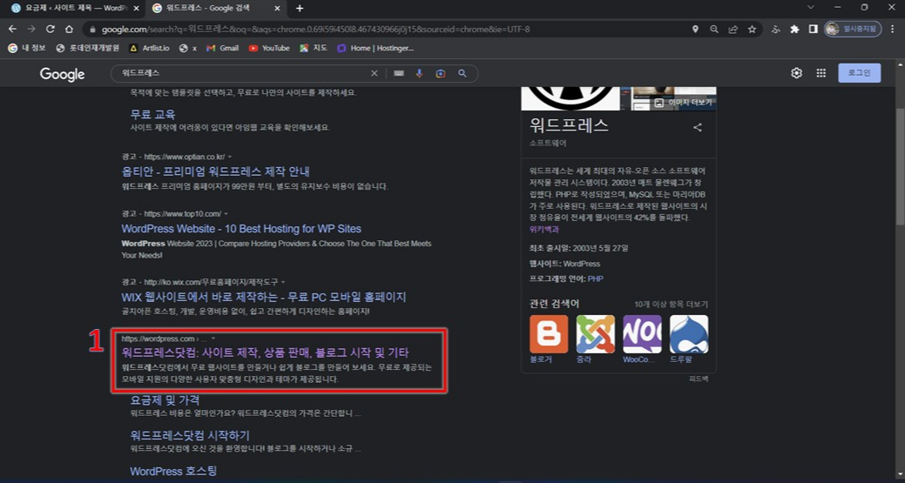Open the 롯데인재개발원 bookmark
This screenshot has width=905, height=483.
(x=88, y=48)
